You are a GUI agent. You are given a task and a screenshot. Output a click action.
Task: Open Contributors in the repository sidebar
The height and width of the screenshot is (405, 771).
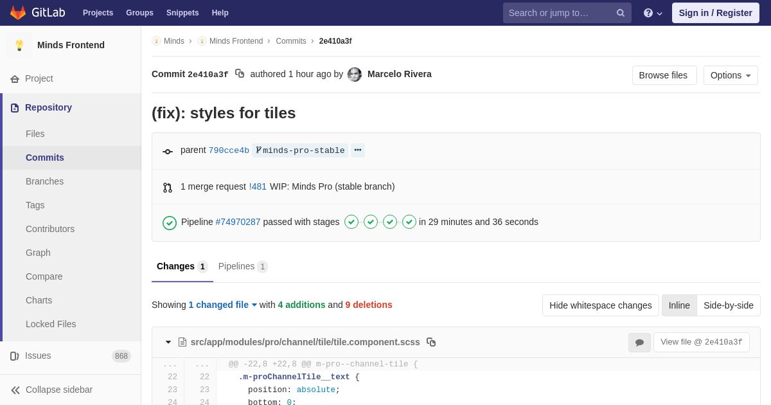(72, 229)
